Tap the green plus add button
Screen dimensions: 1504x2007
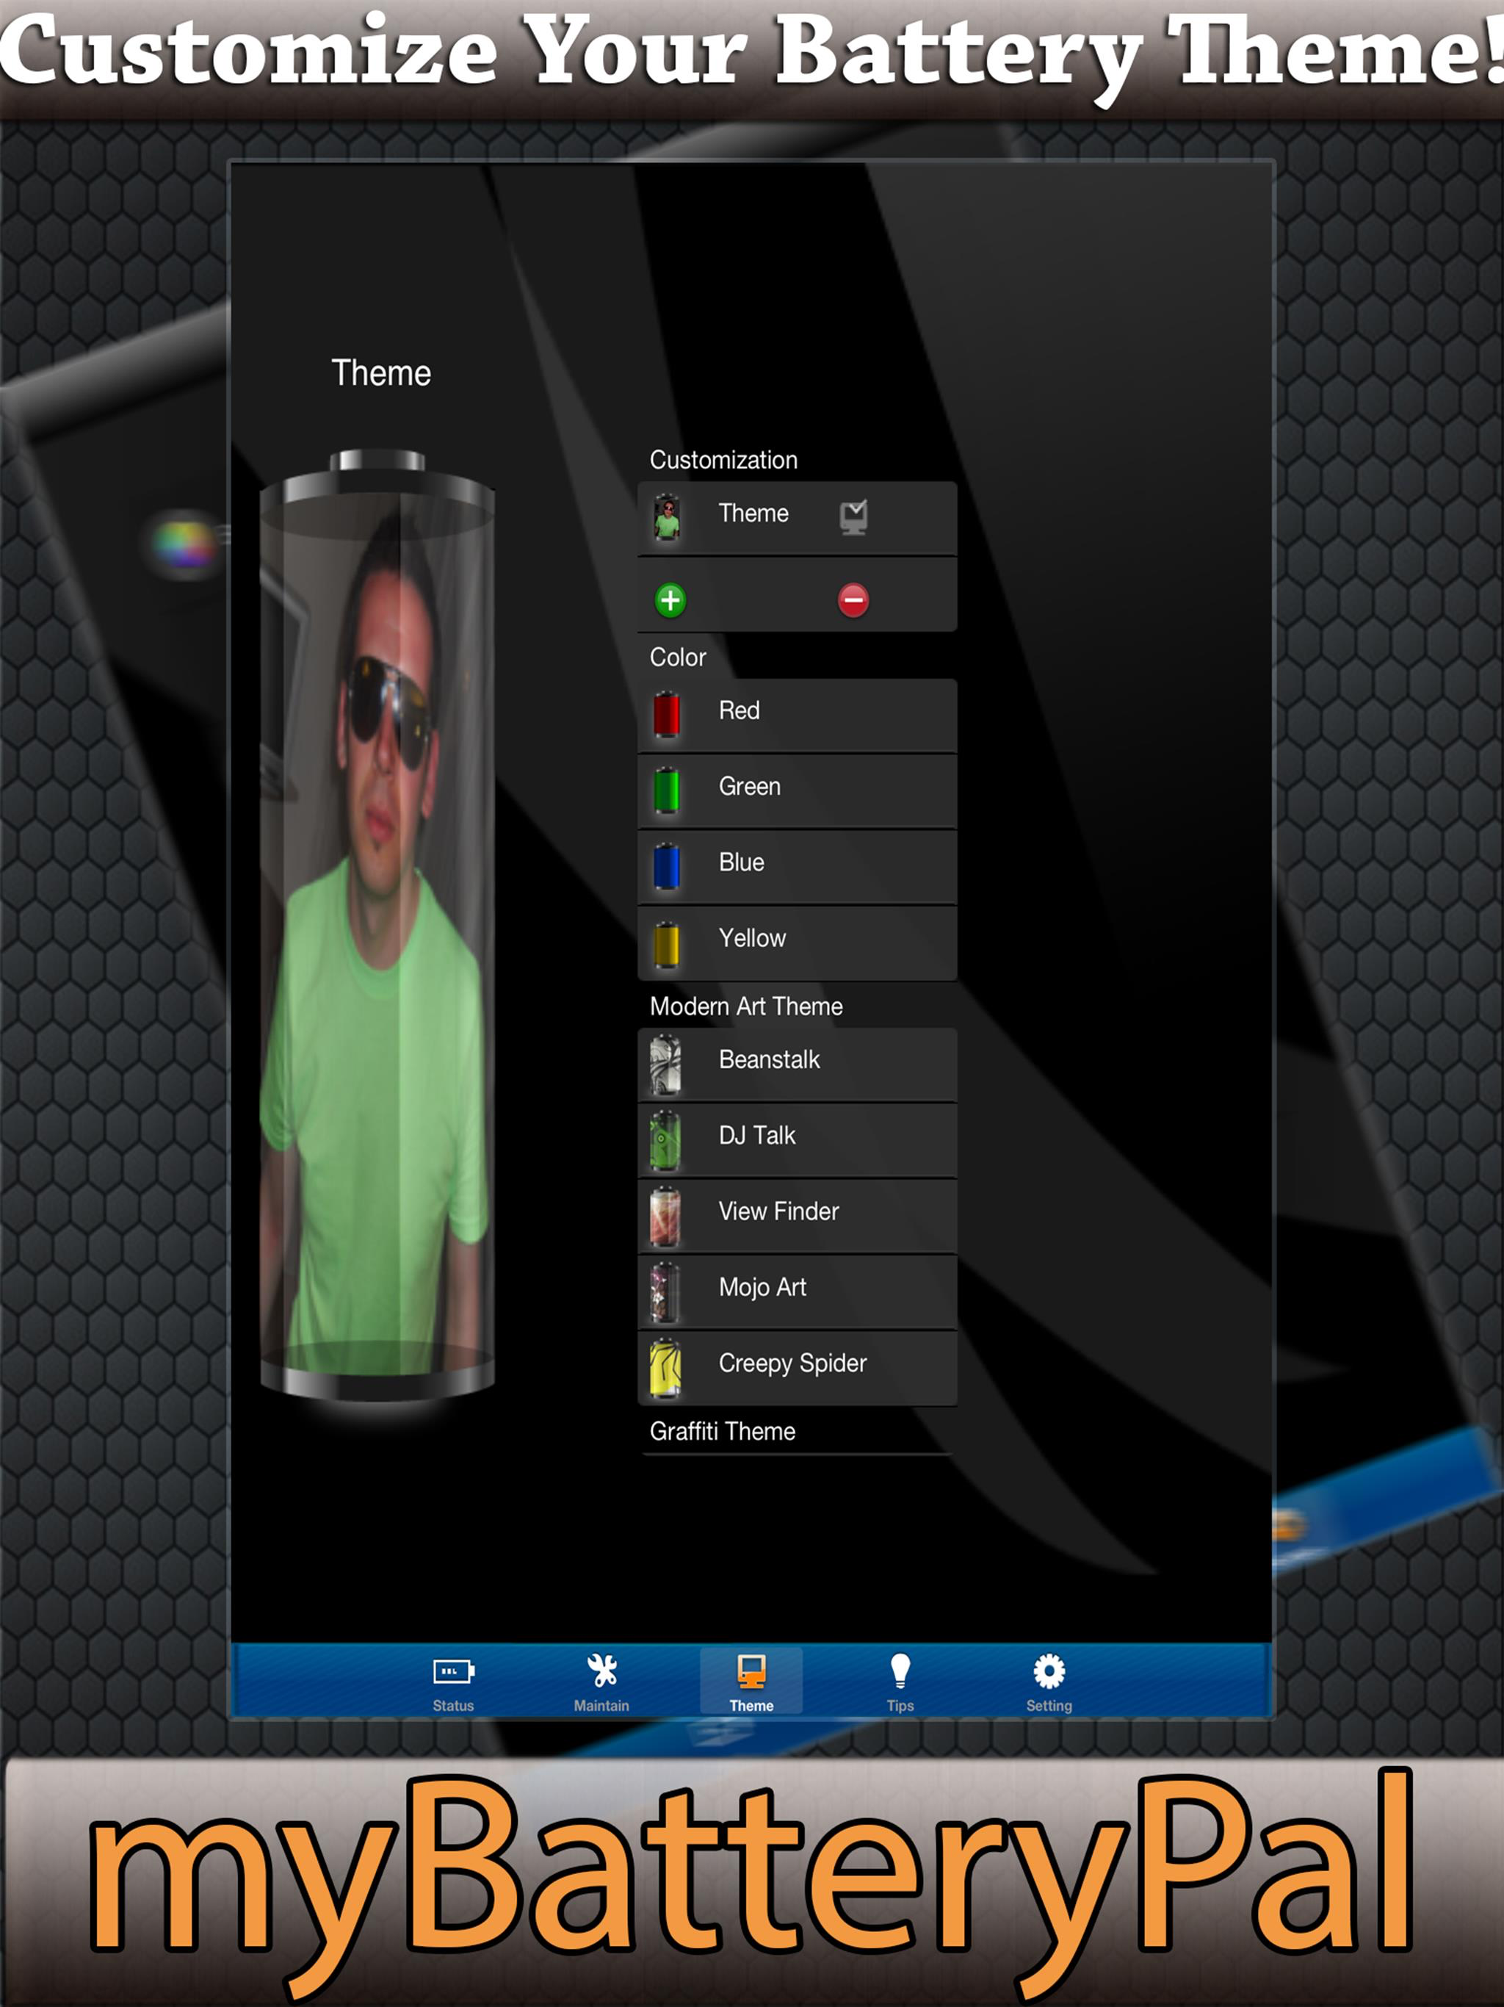pyautogui.click(x=670, y=599)
